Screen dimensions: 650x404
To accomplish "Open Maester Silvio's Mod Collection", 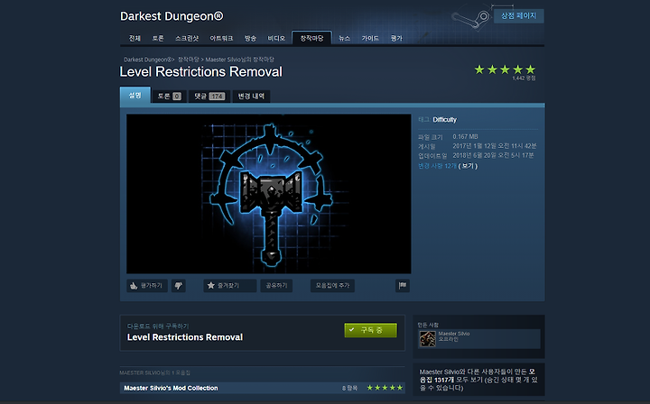I will (x=171, y=388).
